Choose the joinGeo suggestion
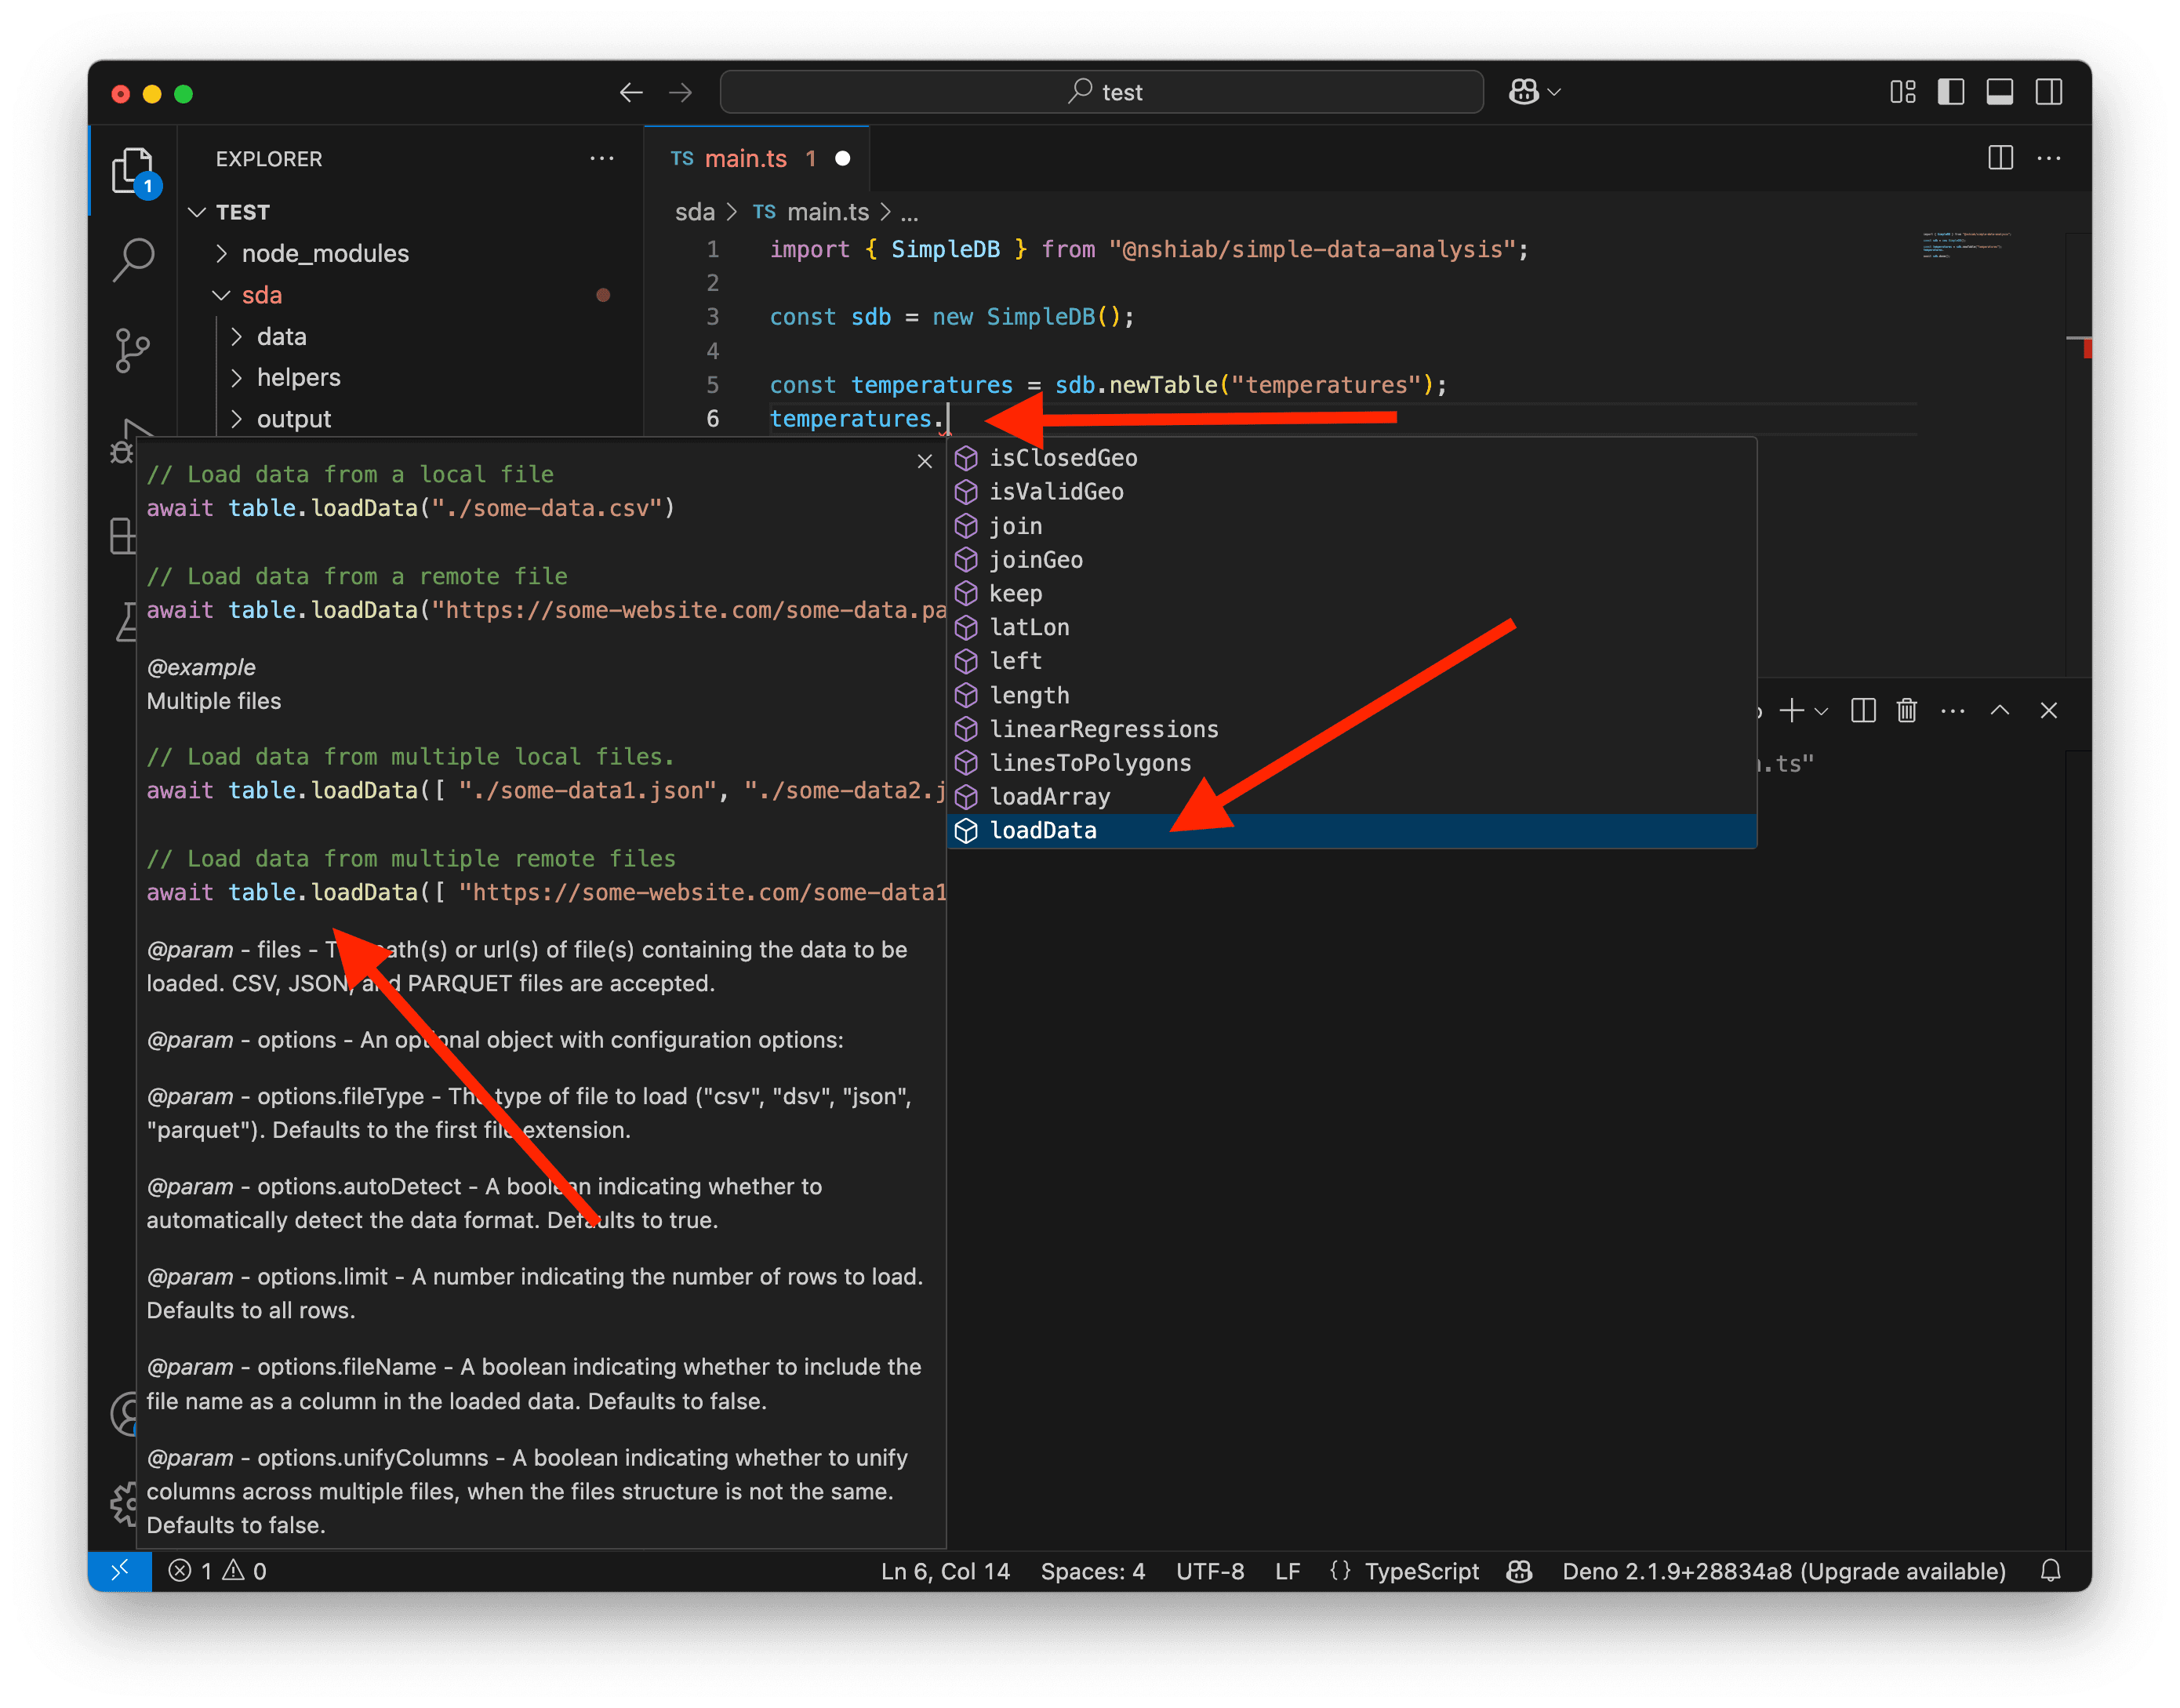The height and width of the screenshot is (1708, 2180). tap(1351, 559)
